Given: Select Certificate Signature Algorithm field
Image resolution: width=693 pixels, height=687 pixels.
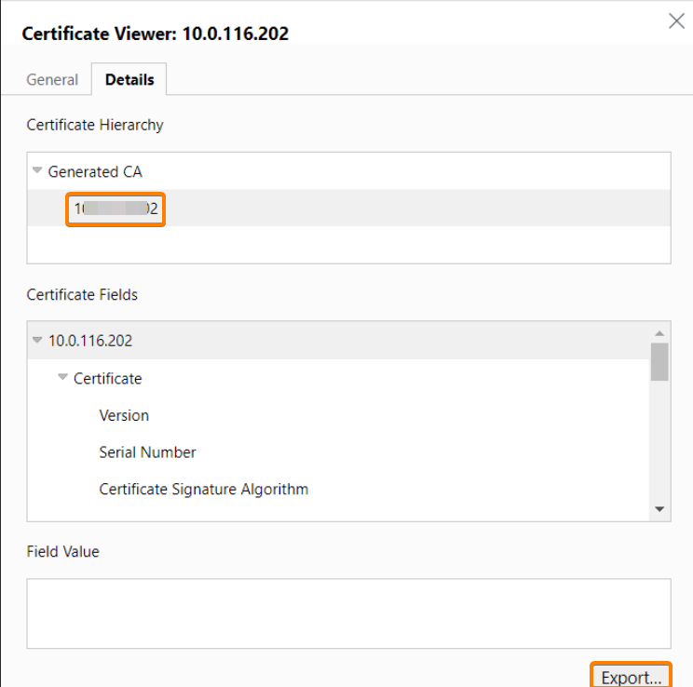Looking at the screenshot, I should (x=203, y=489).
